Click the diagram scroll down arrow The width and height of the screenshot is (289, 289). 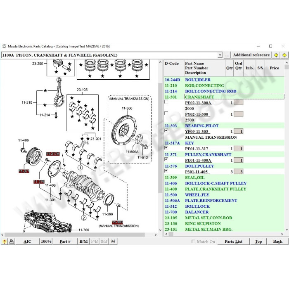pos(160,230)
